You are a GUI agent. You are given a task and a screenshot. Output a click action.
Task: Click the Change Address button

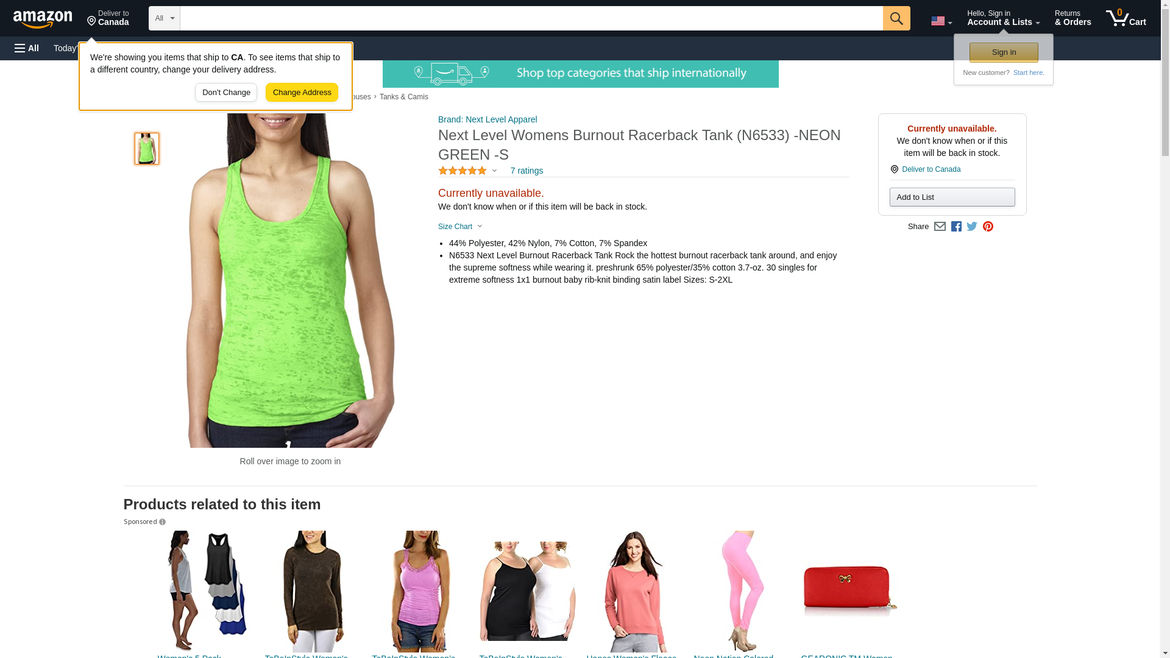click(302, 93)
